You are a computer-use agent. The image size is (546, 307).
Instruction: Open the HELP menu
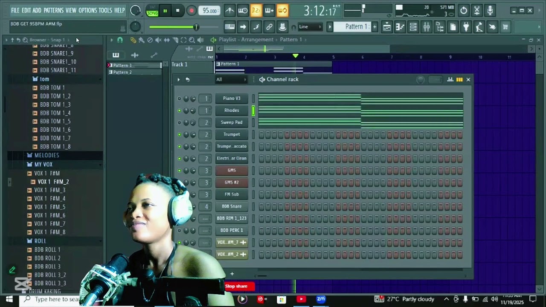click(x=119, y=10)
